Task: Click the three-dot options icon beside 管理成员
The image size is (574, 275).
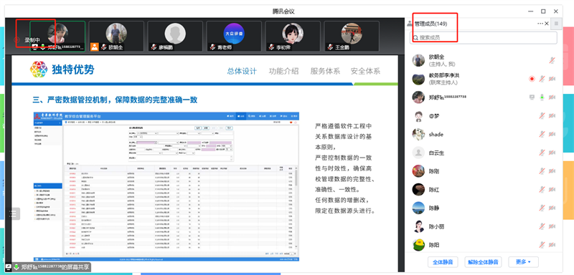Action: [540, 24]
